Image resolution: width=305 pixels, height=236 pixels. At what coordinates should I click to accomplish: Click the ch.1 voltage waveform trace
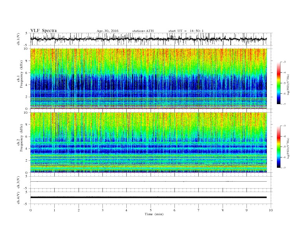click(148, 39)
